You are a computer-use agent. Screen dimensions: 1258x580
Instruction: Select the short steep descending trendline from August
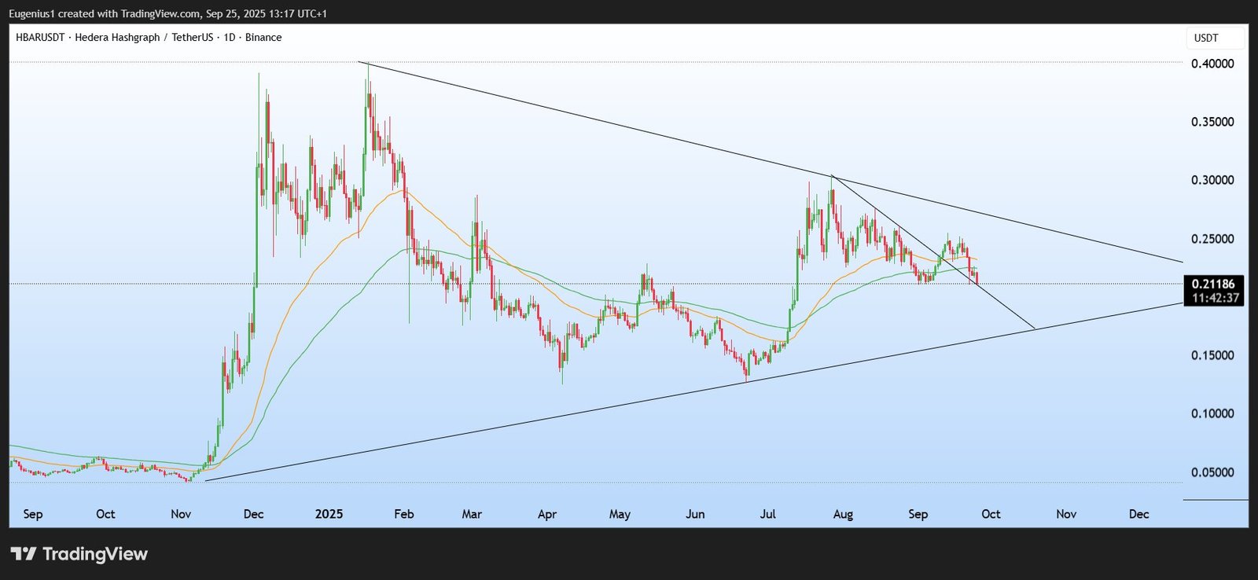click(933, 252)
